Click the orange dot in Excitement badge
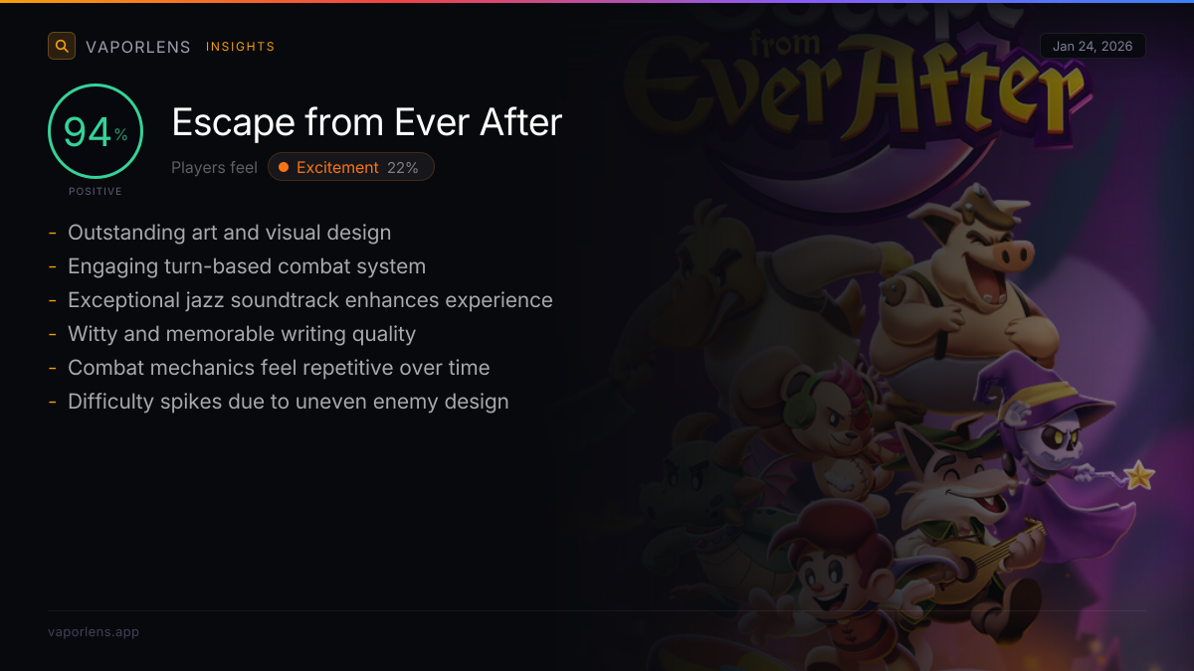This screenshot has width=1194, height=671. [x=284, y=167]
